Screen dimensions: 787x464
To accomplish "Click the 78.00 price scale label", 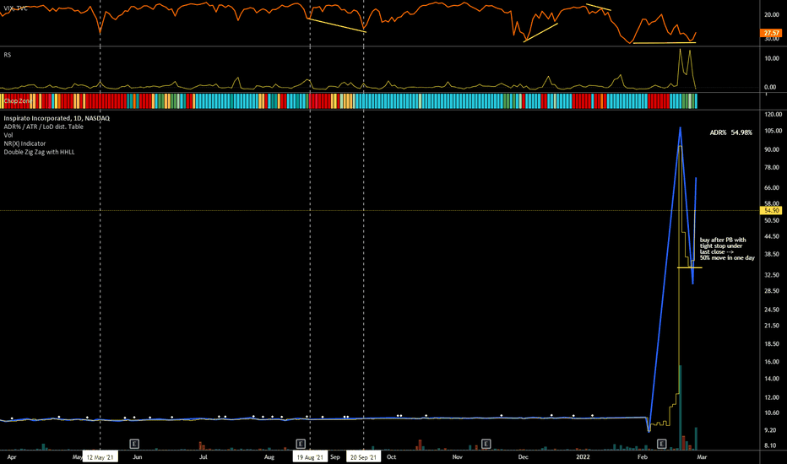I will tap(773, 168).
